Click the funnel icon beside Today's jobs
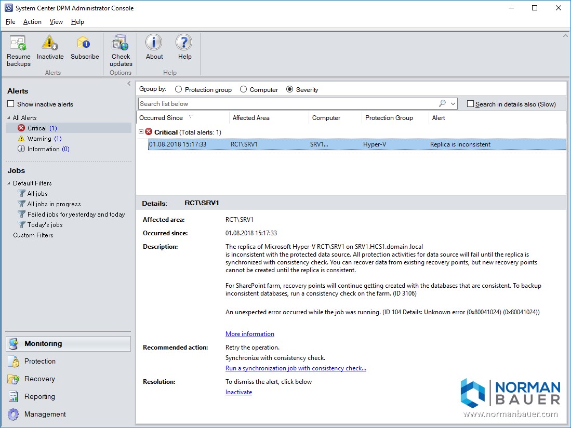571x428 pixels. point(21,224)
